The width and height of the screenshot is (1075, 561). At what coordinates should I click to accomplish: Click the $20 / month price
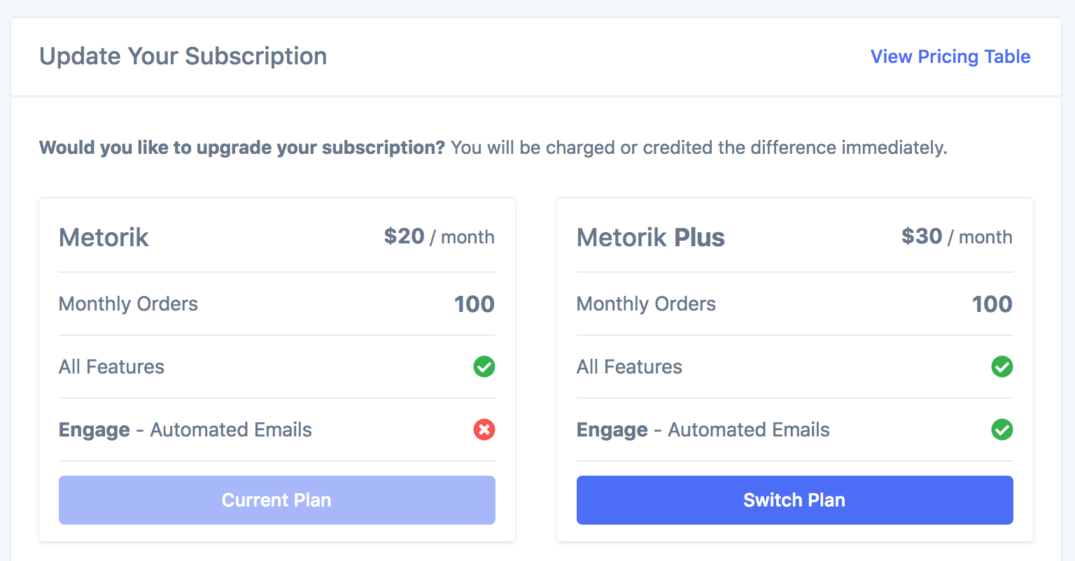click(439, 237)
